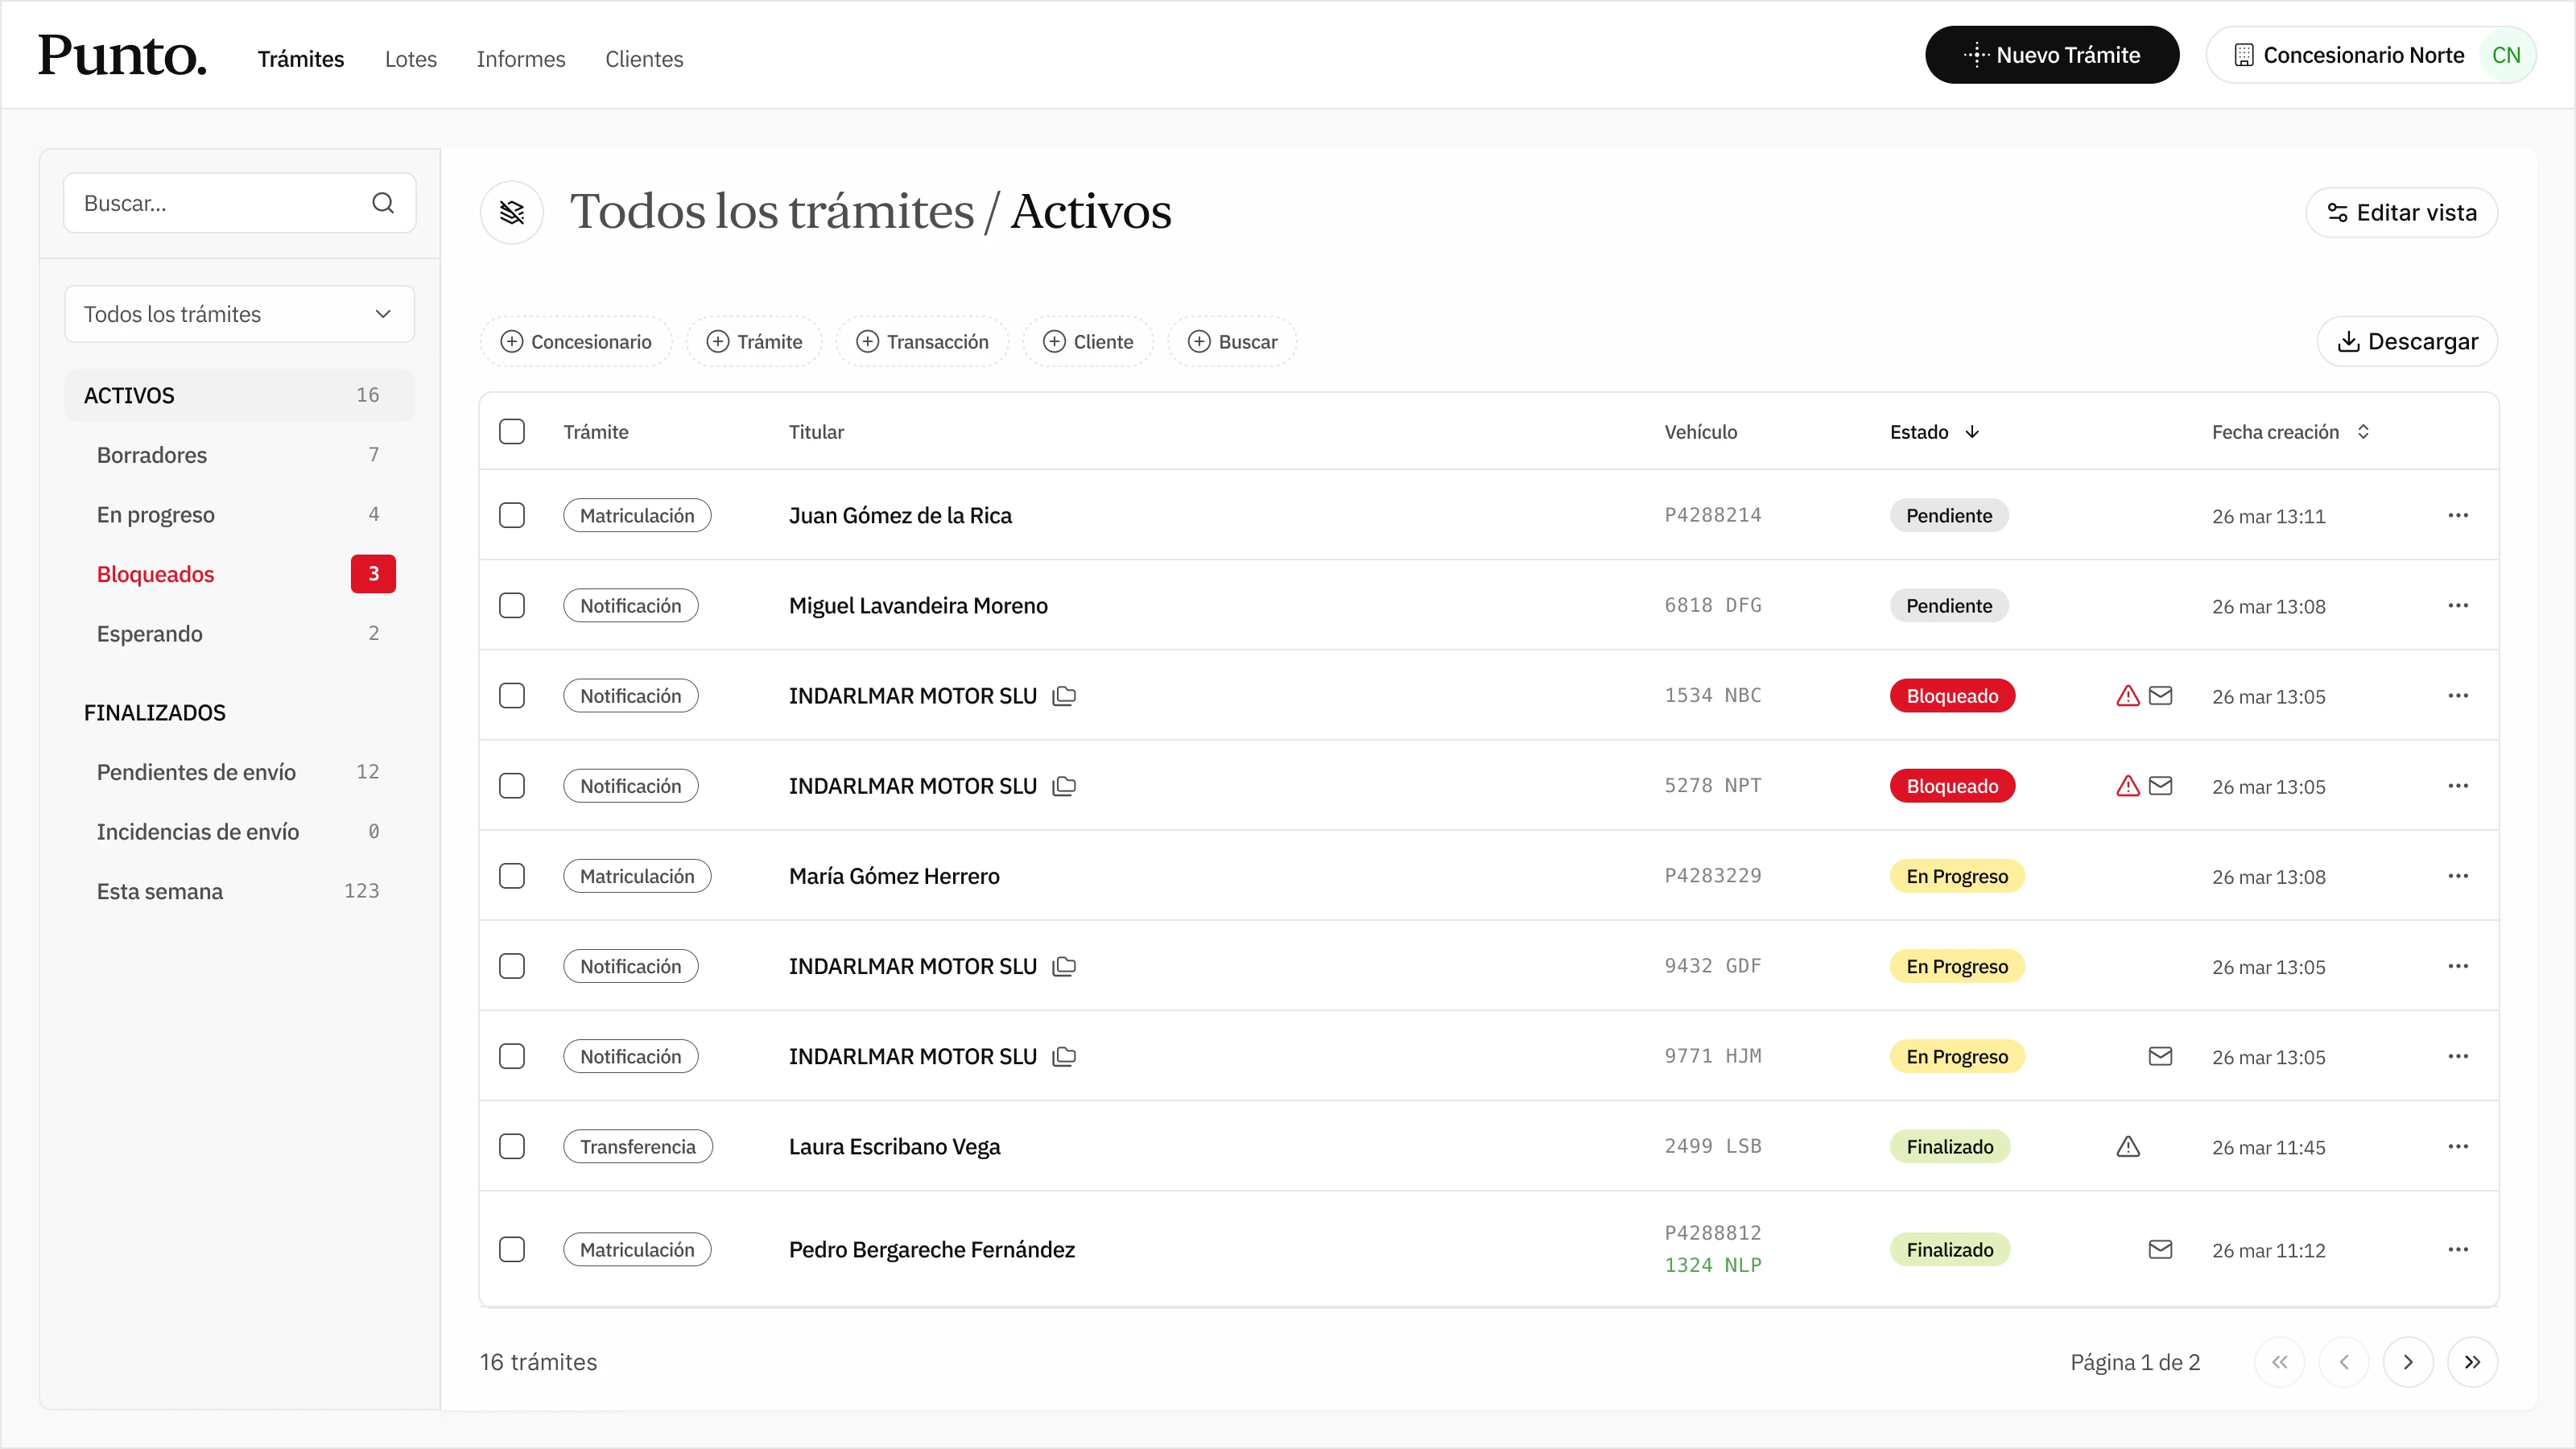Click copy icon next to INDARLMAR 9432 GDF
2576x1449 pixels.
pyautogui.click(x=1064, y=966)
